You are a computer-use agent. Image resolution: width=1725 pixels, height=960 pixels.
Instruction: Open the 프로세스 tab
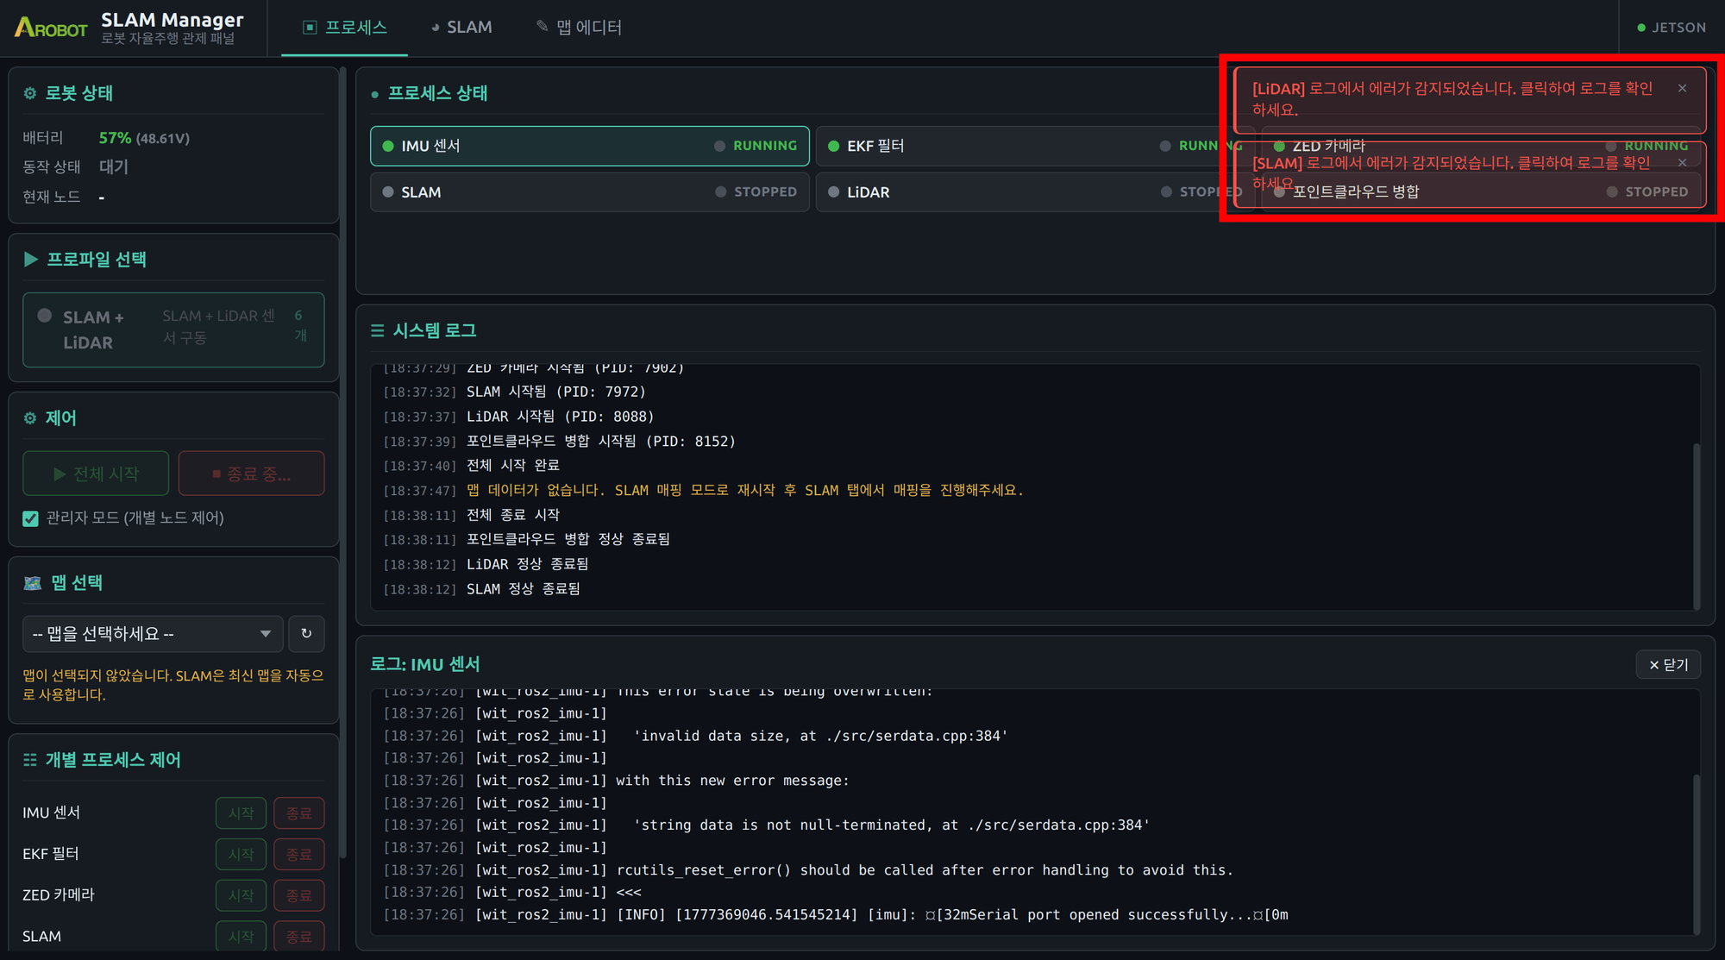point(345,28)
